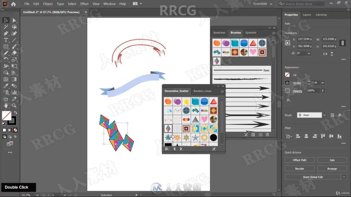Select the Eyedropper tool
This screenshot has width=351, height=197.
click(x=6, y=86)
